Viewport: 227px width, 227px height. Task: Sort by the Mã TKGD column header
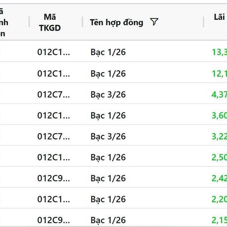click(x=50, y=22)
